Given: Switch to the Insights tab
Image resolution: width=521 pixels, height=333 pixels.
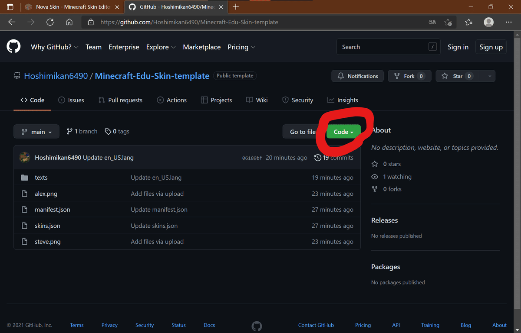Looking at the screenshot, I should click(343, 100).
